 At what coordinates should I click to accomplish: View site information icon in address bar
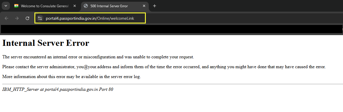(x=40, y=18)
